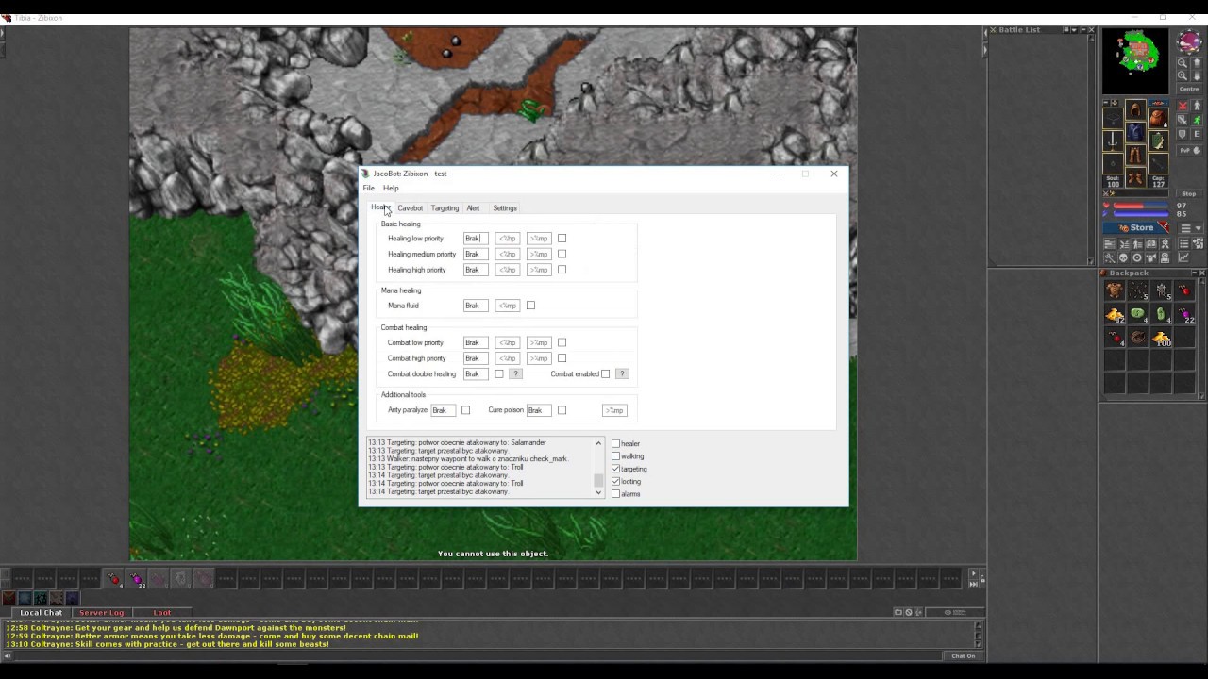This screenshot has height=679, width=1208.
Task: Toggle the walking module checkbox
Action: [x=616, y=456]
